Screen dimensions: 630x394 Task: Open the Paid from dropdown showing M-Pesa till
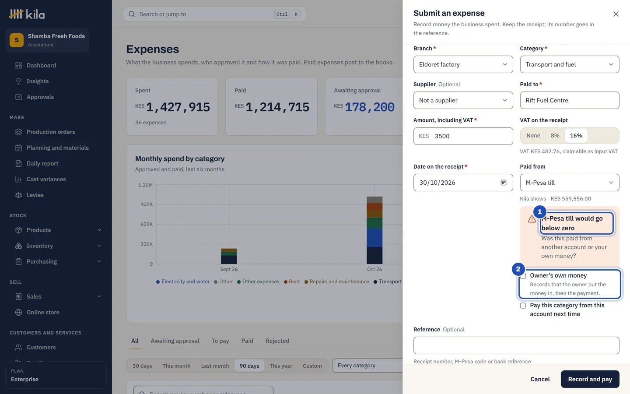pos(570,183)
